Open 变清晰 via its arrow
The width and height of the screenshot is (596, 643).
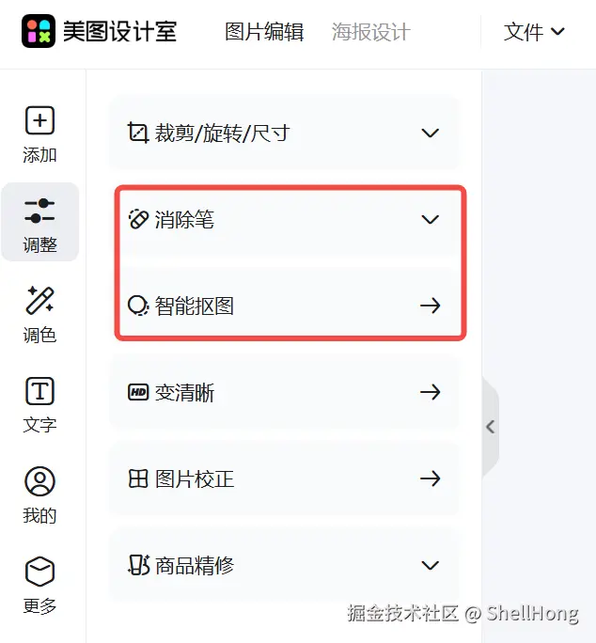pos(431,392)
